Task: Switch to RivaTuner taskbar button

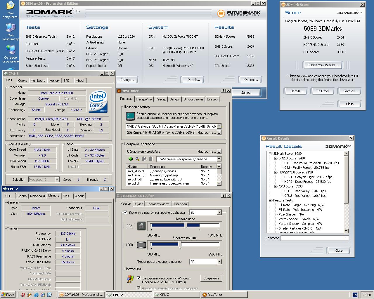Action: [224, 295]
